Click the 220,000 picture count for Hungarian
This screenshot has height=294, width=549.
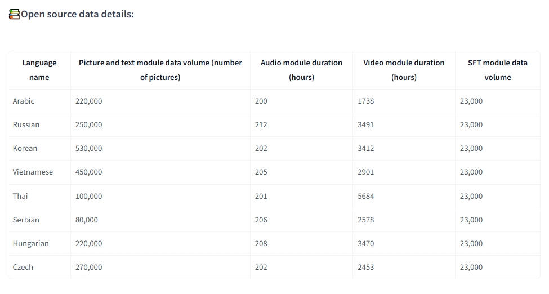(x=88, y=243)
